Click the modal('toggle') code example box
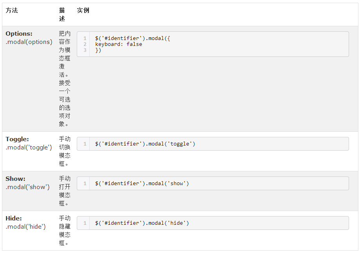This screenshot has height=253, width=360. click(x=213, y=144)
